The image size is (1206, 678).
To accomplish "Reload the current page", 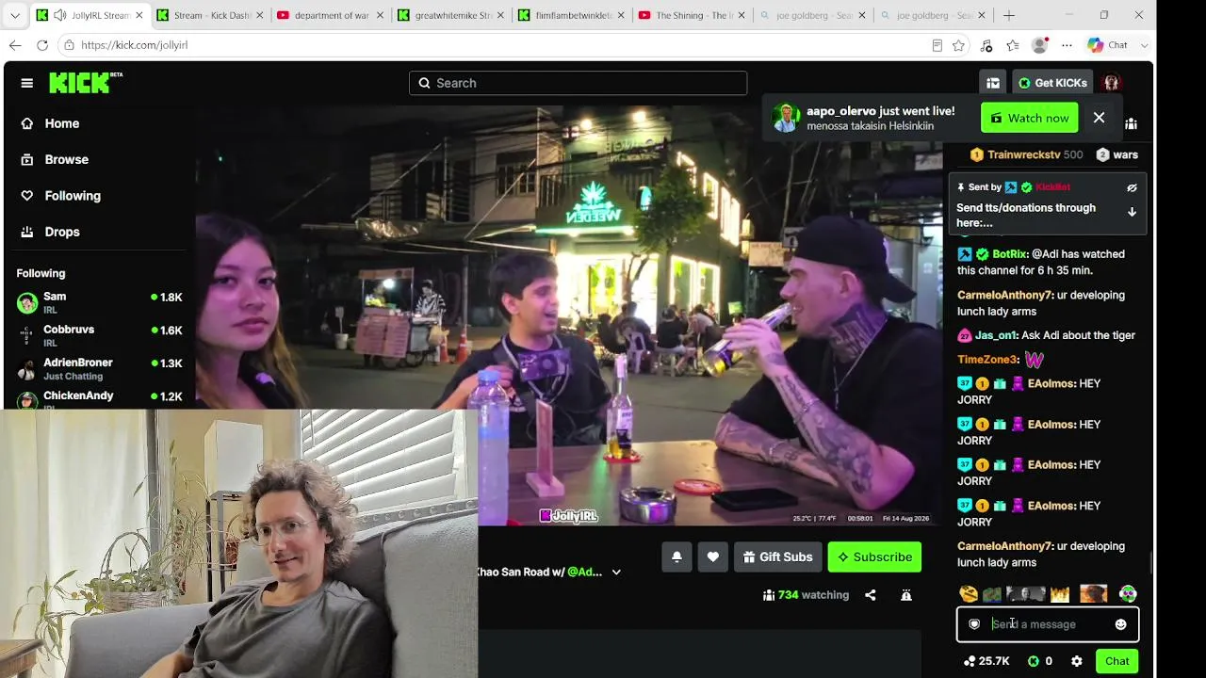I will pos(42,45).
